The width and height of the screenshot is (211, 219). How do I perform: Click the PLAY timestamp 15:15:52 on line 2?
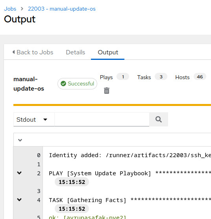click(72, 182)
